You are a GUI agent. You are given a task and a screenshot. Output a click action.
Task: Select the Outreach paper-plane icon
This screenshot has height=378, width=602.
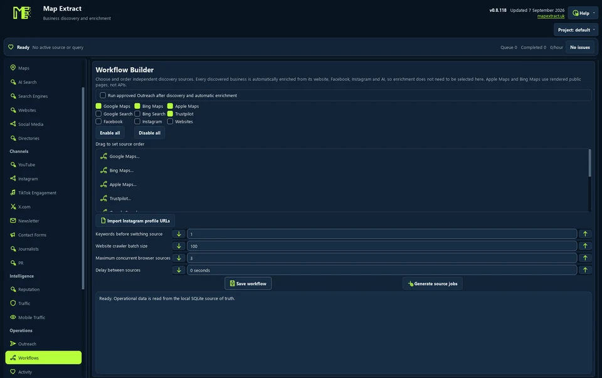click(13, 344)
